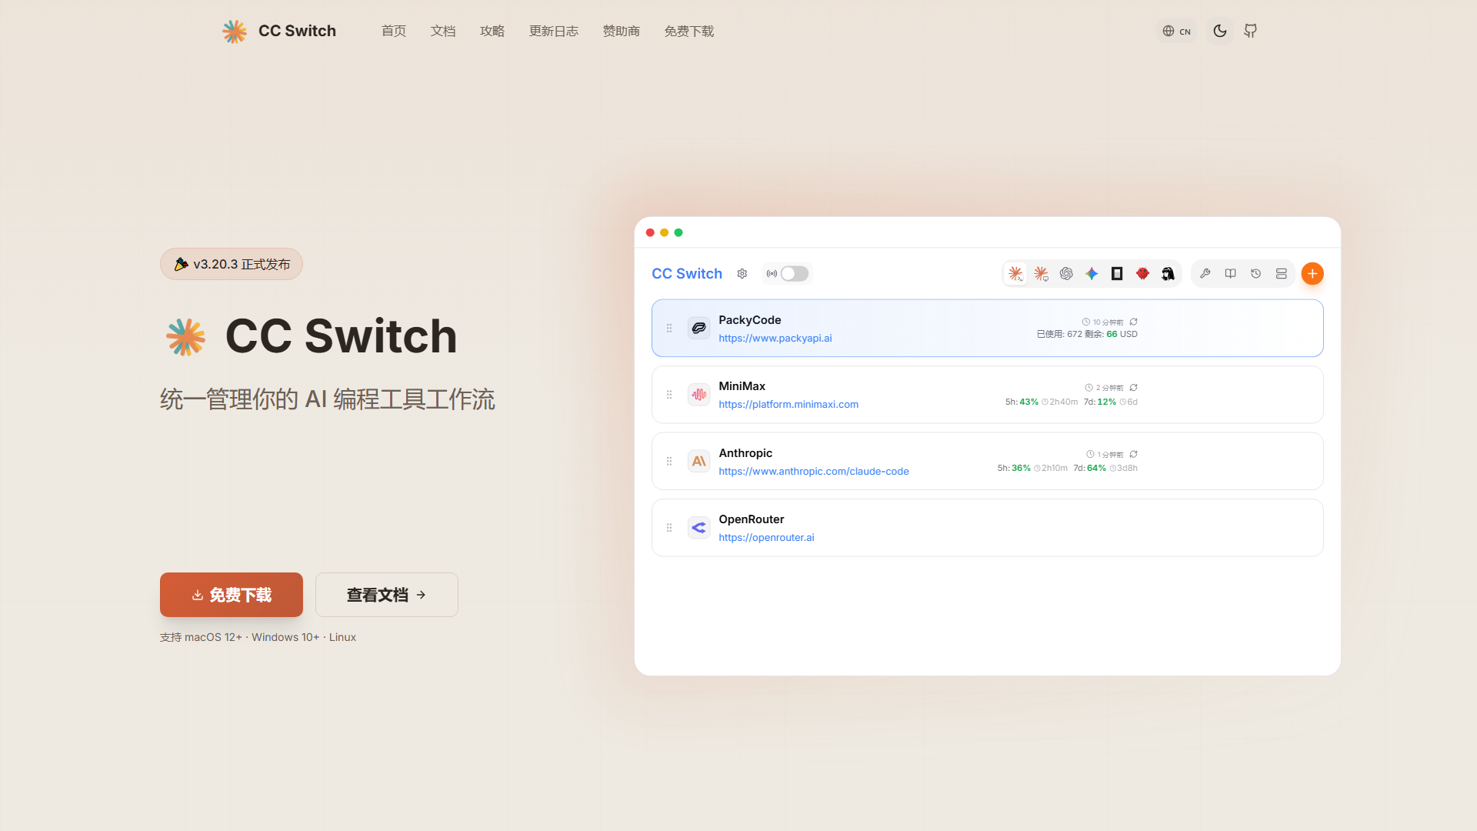
Task: Select the black square OpenCode icon
Action: coord(1117,274)
